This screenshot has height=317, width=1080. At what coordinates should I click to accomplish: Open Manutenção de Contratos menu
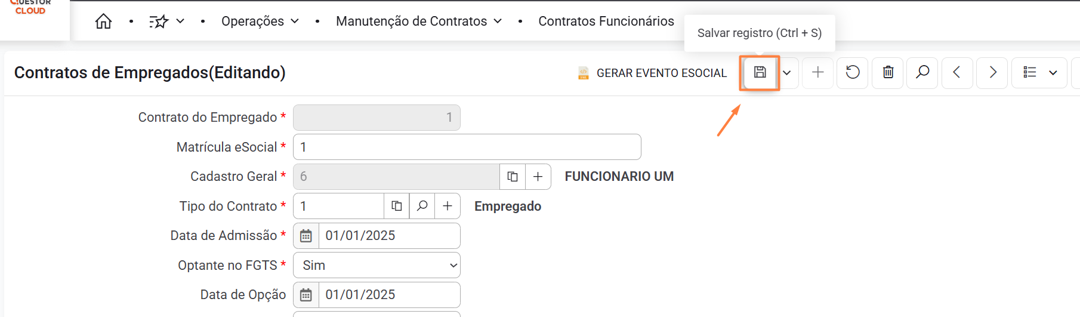(418, 21)
